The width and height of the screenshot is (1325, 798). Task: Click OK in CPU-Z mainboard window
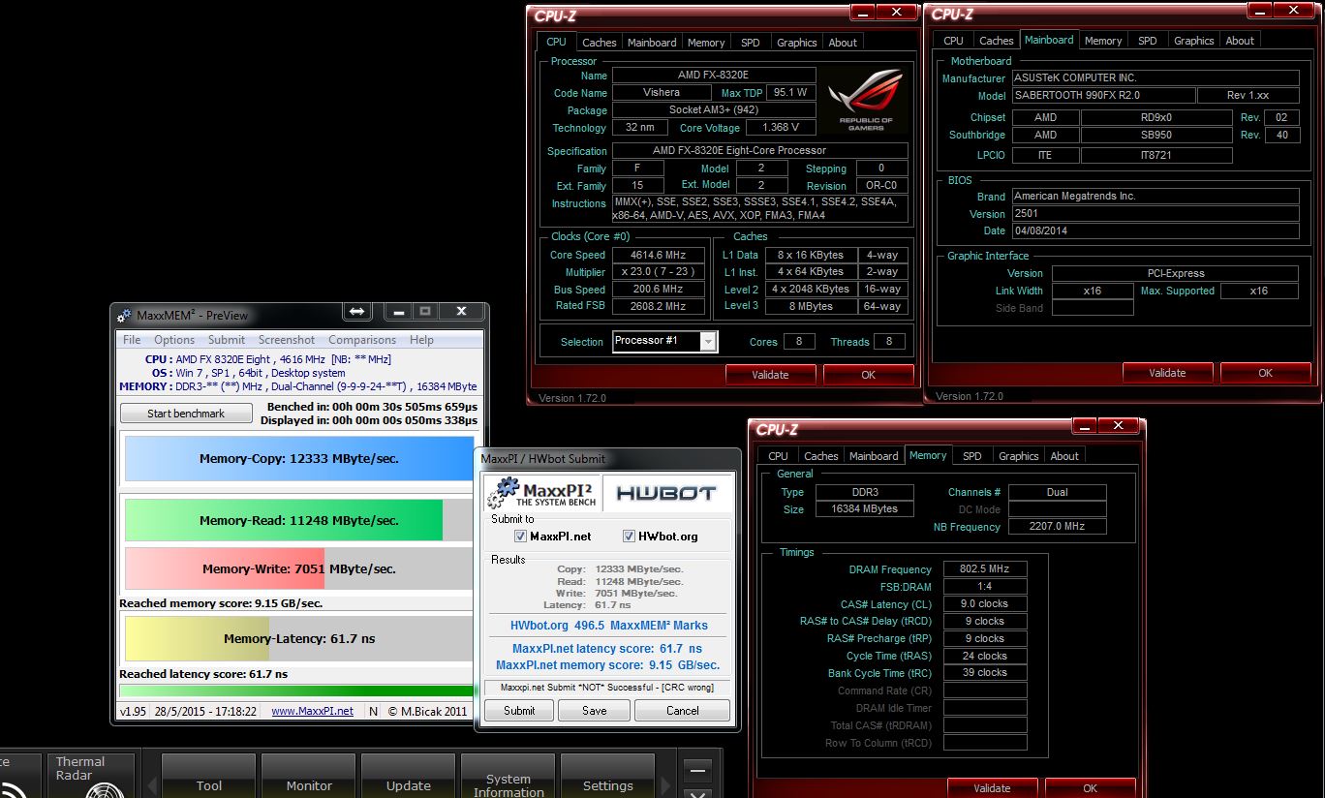tap(1265, 373)
